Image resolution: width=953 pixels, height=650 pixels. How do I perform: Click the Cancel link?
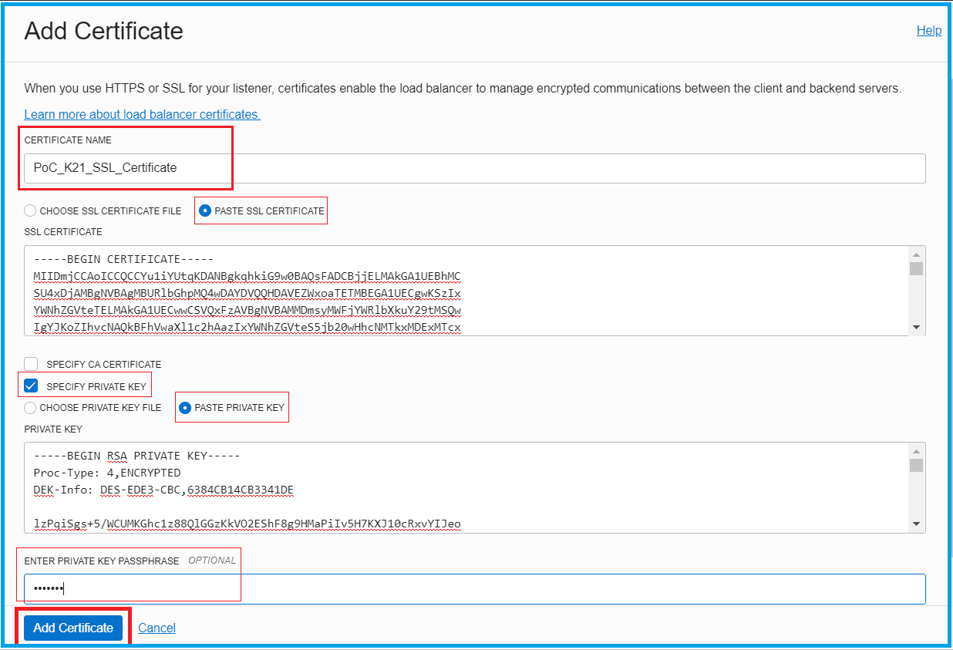[157, 628]
